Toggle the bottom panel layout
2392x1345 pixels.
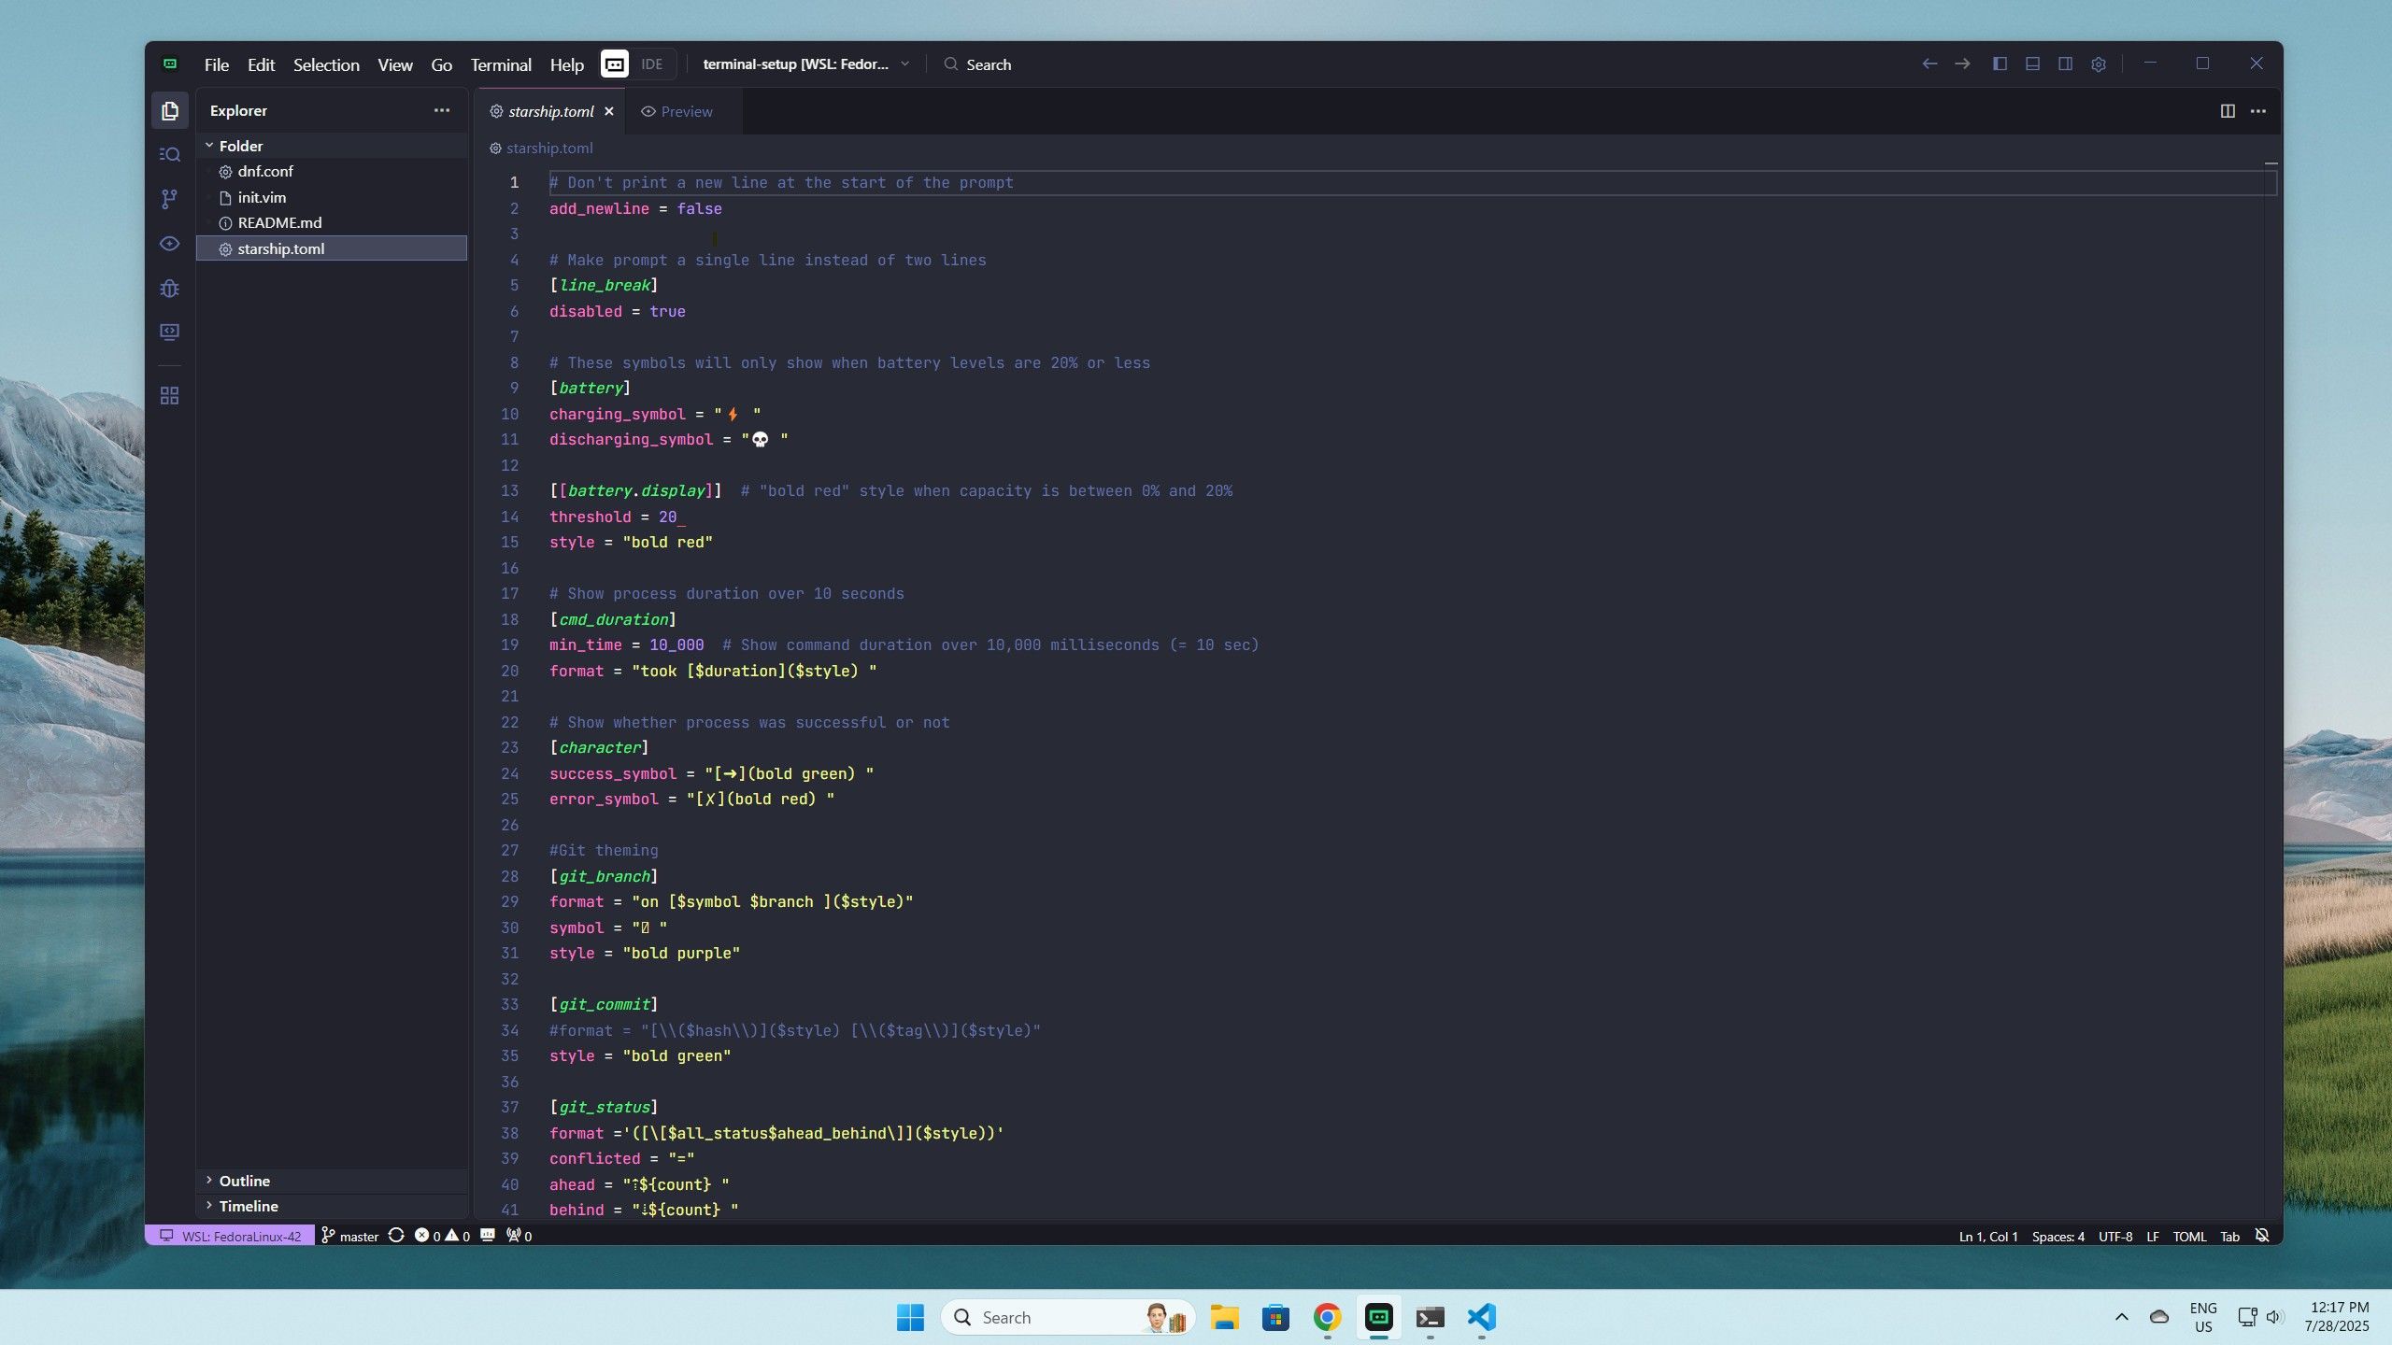pos(2032,64)
